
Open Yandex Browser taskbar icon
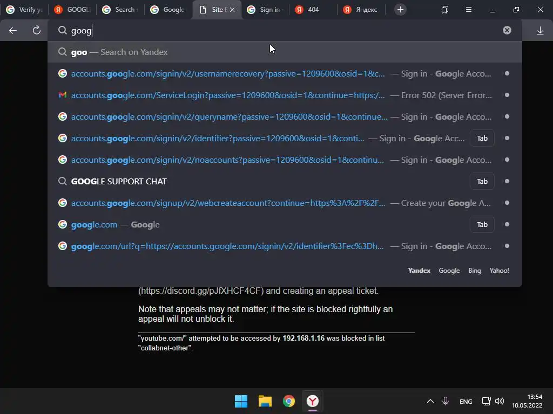coord(313,401)
